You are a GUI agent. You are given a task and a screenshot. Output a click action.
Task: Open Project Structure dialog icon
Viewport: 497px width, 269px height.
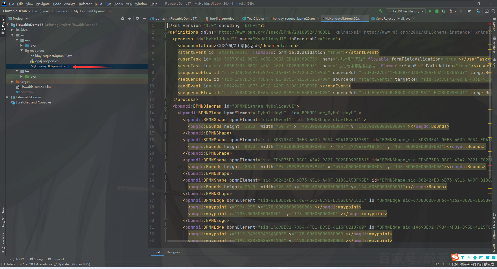(x=470, y=11)
